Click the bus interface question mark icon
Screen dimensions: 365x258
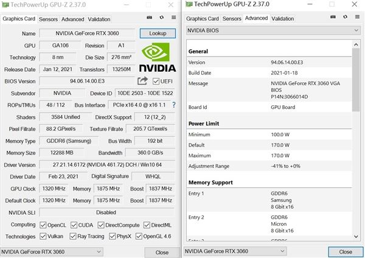pos(173,105)
